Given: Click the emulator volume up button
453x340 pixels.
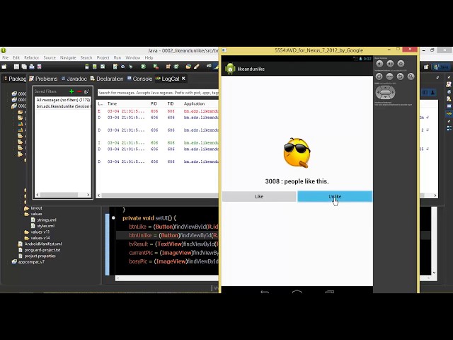Looking at the screenshot, I should [x=390, y=64].
